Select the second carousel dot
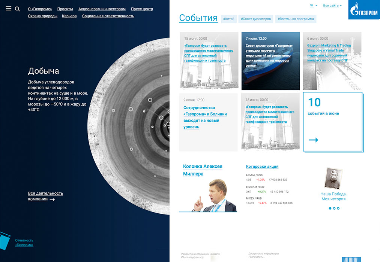This screenshot has height=262, width=380. tap(334, 208)
